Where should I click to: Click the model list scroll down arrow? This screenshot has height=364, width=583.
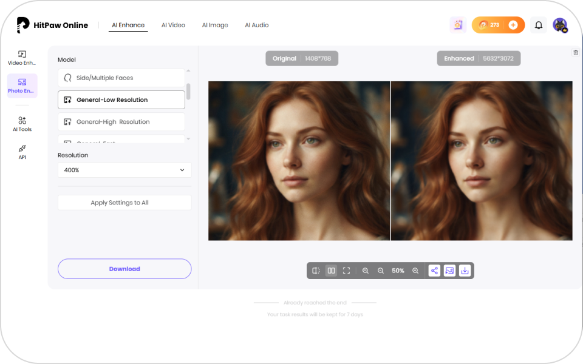[x=188, y=139]
